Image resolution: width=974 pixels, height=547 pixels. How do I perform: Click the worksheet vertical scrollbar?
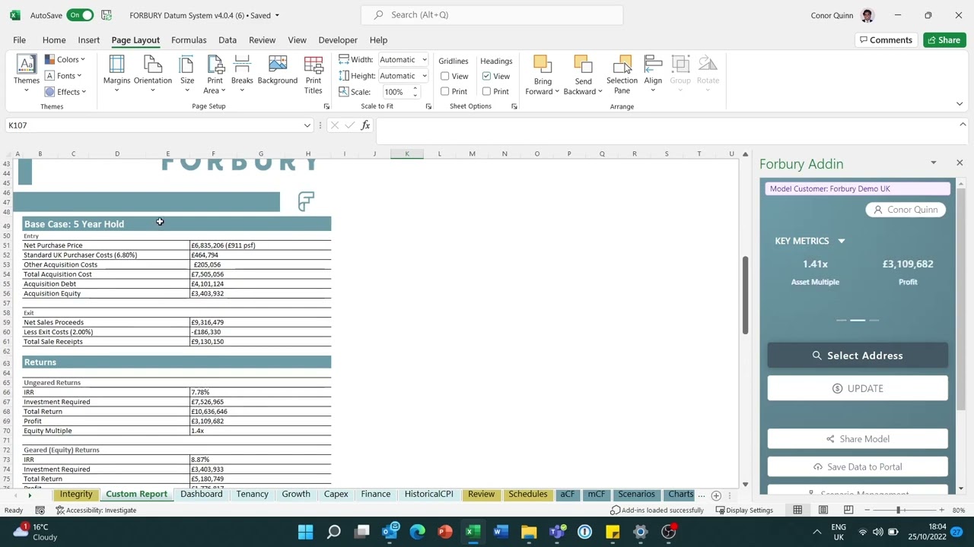tap(745, 296)
